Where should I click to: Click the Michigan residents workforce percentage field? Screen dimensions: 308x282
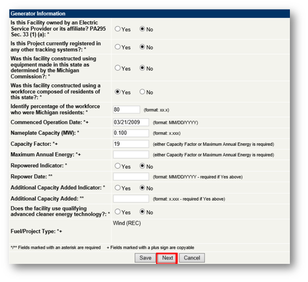point(126,110)
